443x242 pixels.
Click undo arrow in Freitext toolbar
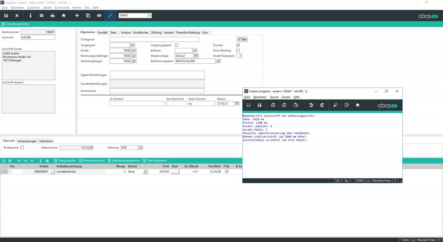(x=311, y=105)
